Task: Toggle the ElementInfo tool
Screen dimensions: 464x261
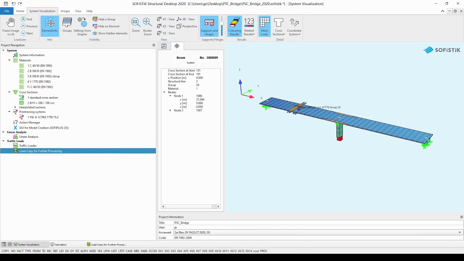Action: [50, 26]
